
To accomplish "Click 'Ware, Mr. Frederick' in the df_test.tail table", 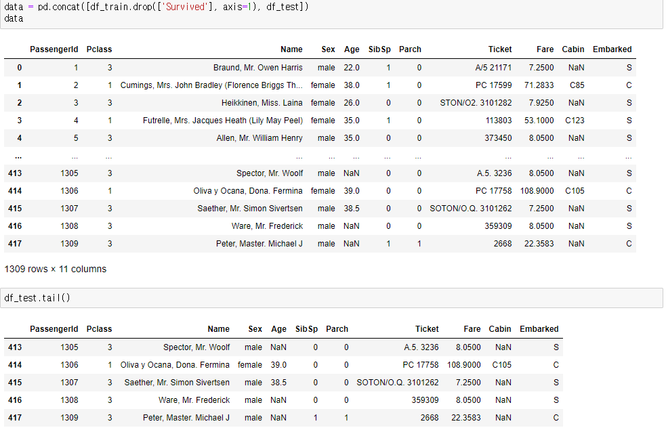I will (x=194, y=400).
